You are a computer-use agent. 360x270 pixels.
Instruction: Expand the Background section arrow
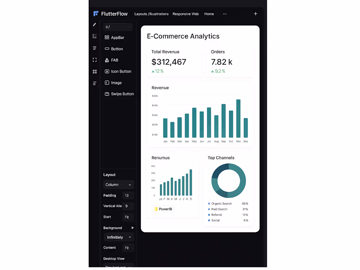(x=133, y=228)
